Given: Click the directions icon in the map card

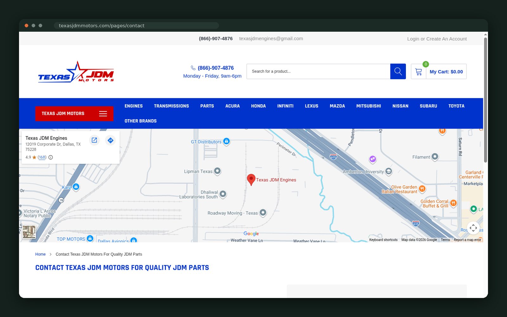Looking at the screenshot, I should [x=110, y=140].
